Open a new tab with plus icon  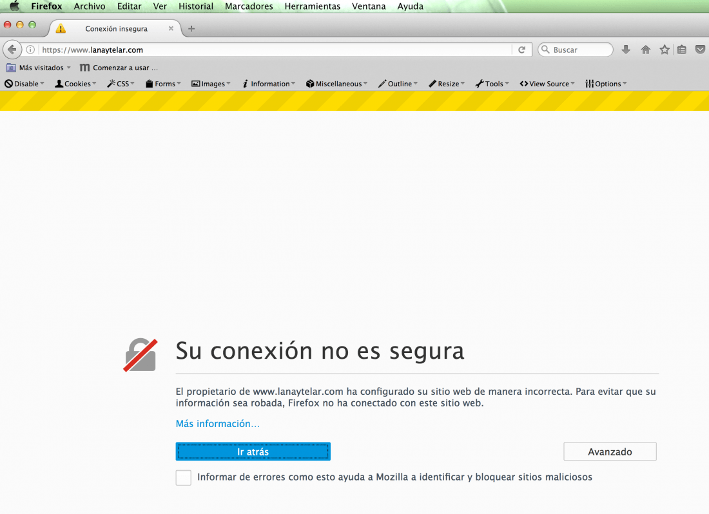pyautogui.click(x=191, y=28)
